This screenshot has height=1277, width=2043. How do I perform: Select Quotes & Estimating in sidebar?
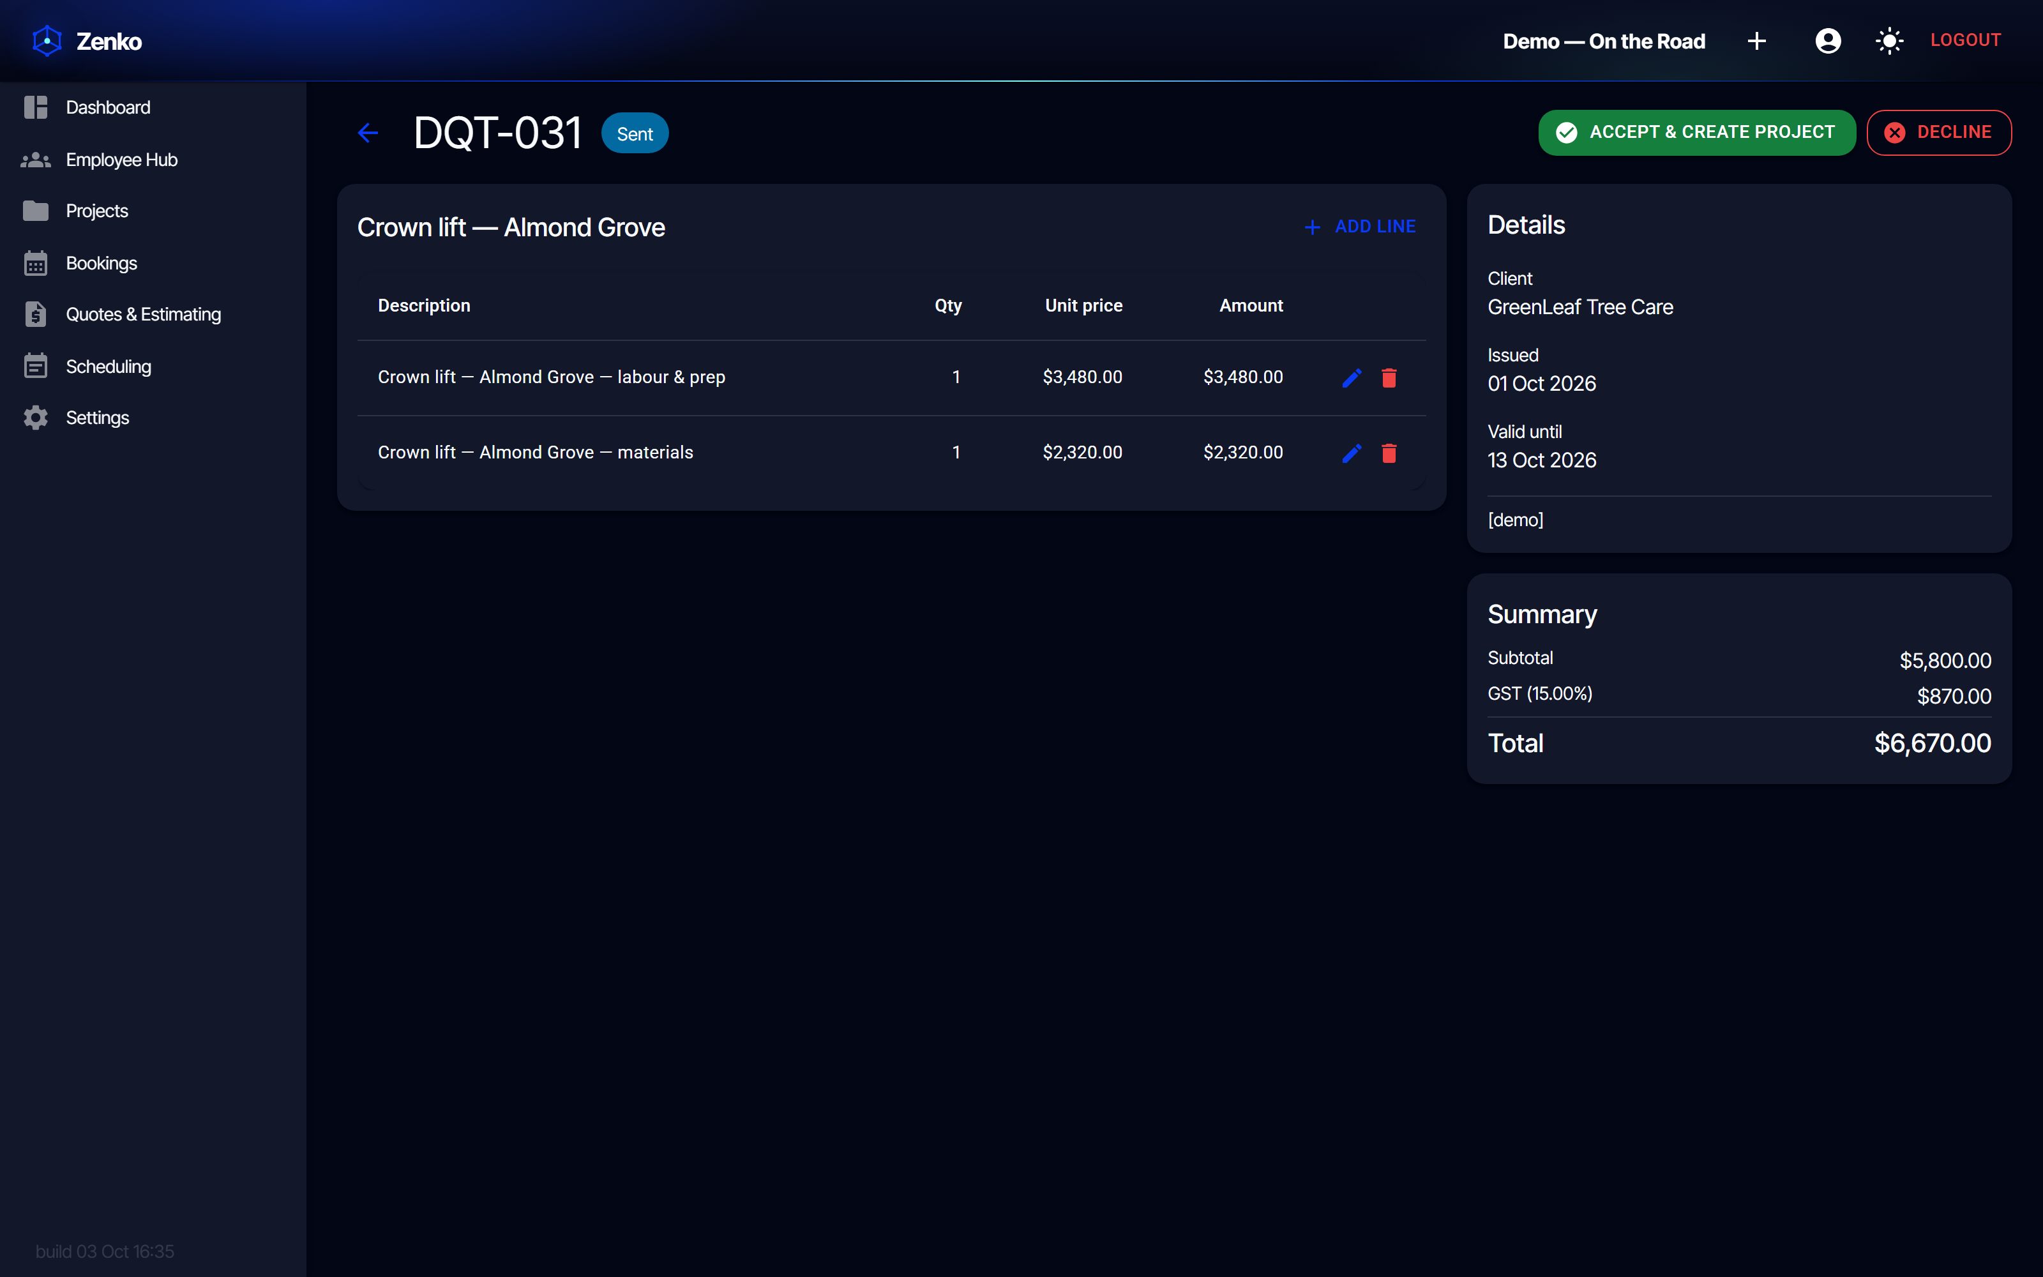tap(153, 314)
